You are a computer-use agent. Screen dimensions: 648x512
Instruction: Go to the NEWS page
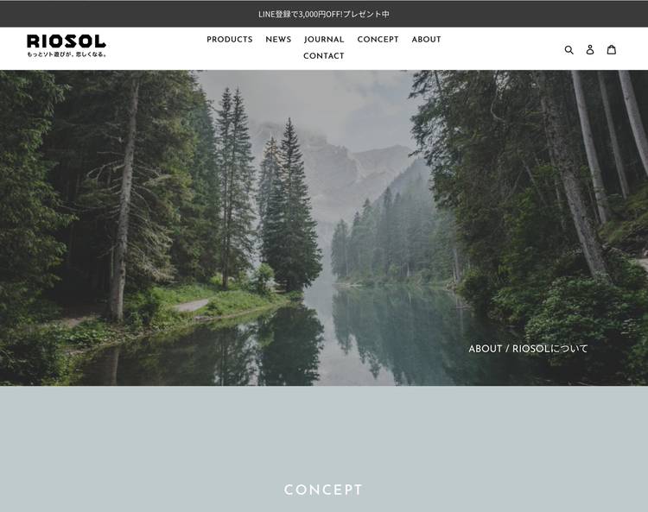tap(278, 39)
